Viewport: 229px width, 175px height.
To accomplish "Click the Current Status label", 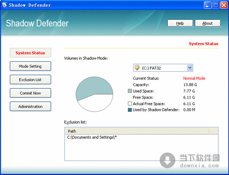I will click(146, 78).
